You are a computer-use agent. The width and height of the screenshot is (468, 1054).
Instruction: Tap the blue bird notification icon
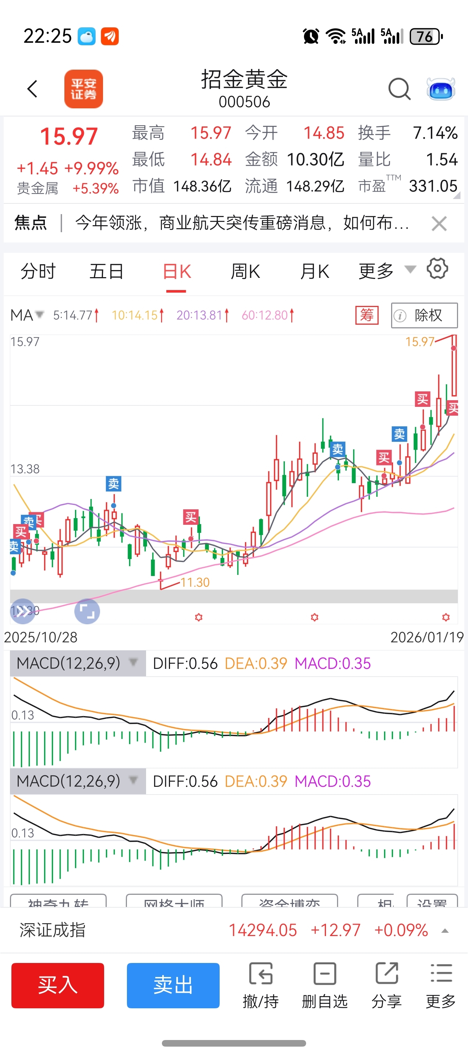(86, 36)
